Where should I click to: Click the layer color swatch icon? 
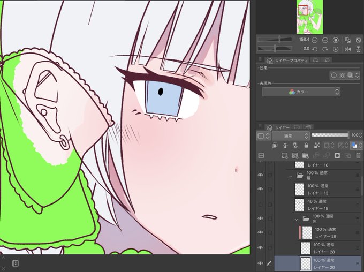354,146
